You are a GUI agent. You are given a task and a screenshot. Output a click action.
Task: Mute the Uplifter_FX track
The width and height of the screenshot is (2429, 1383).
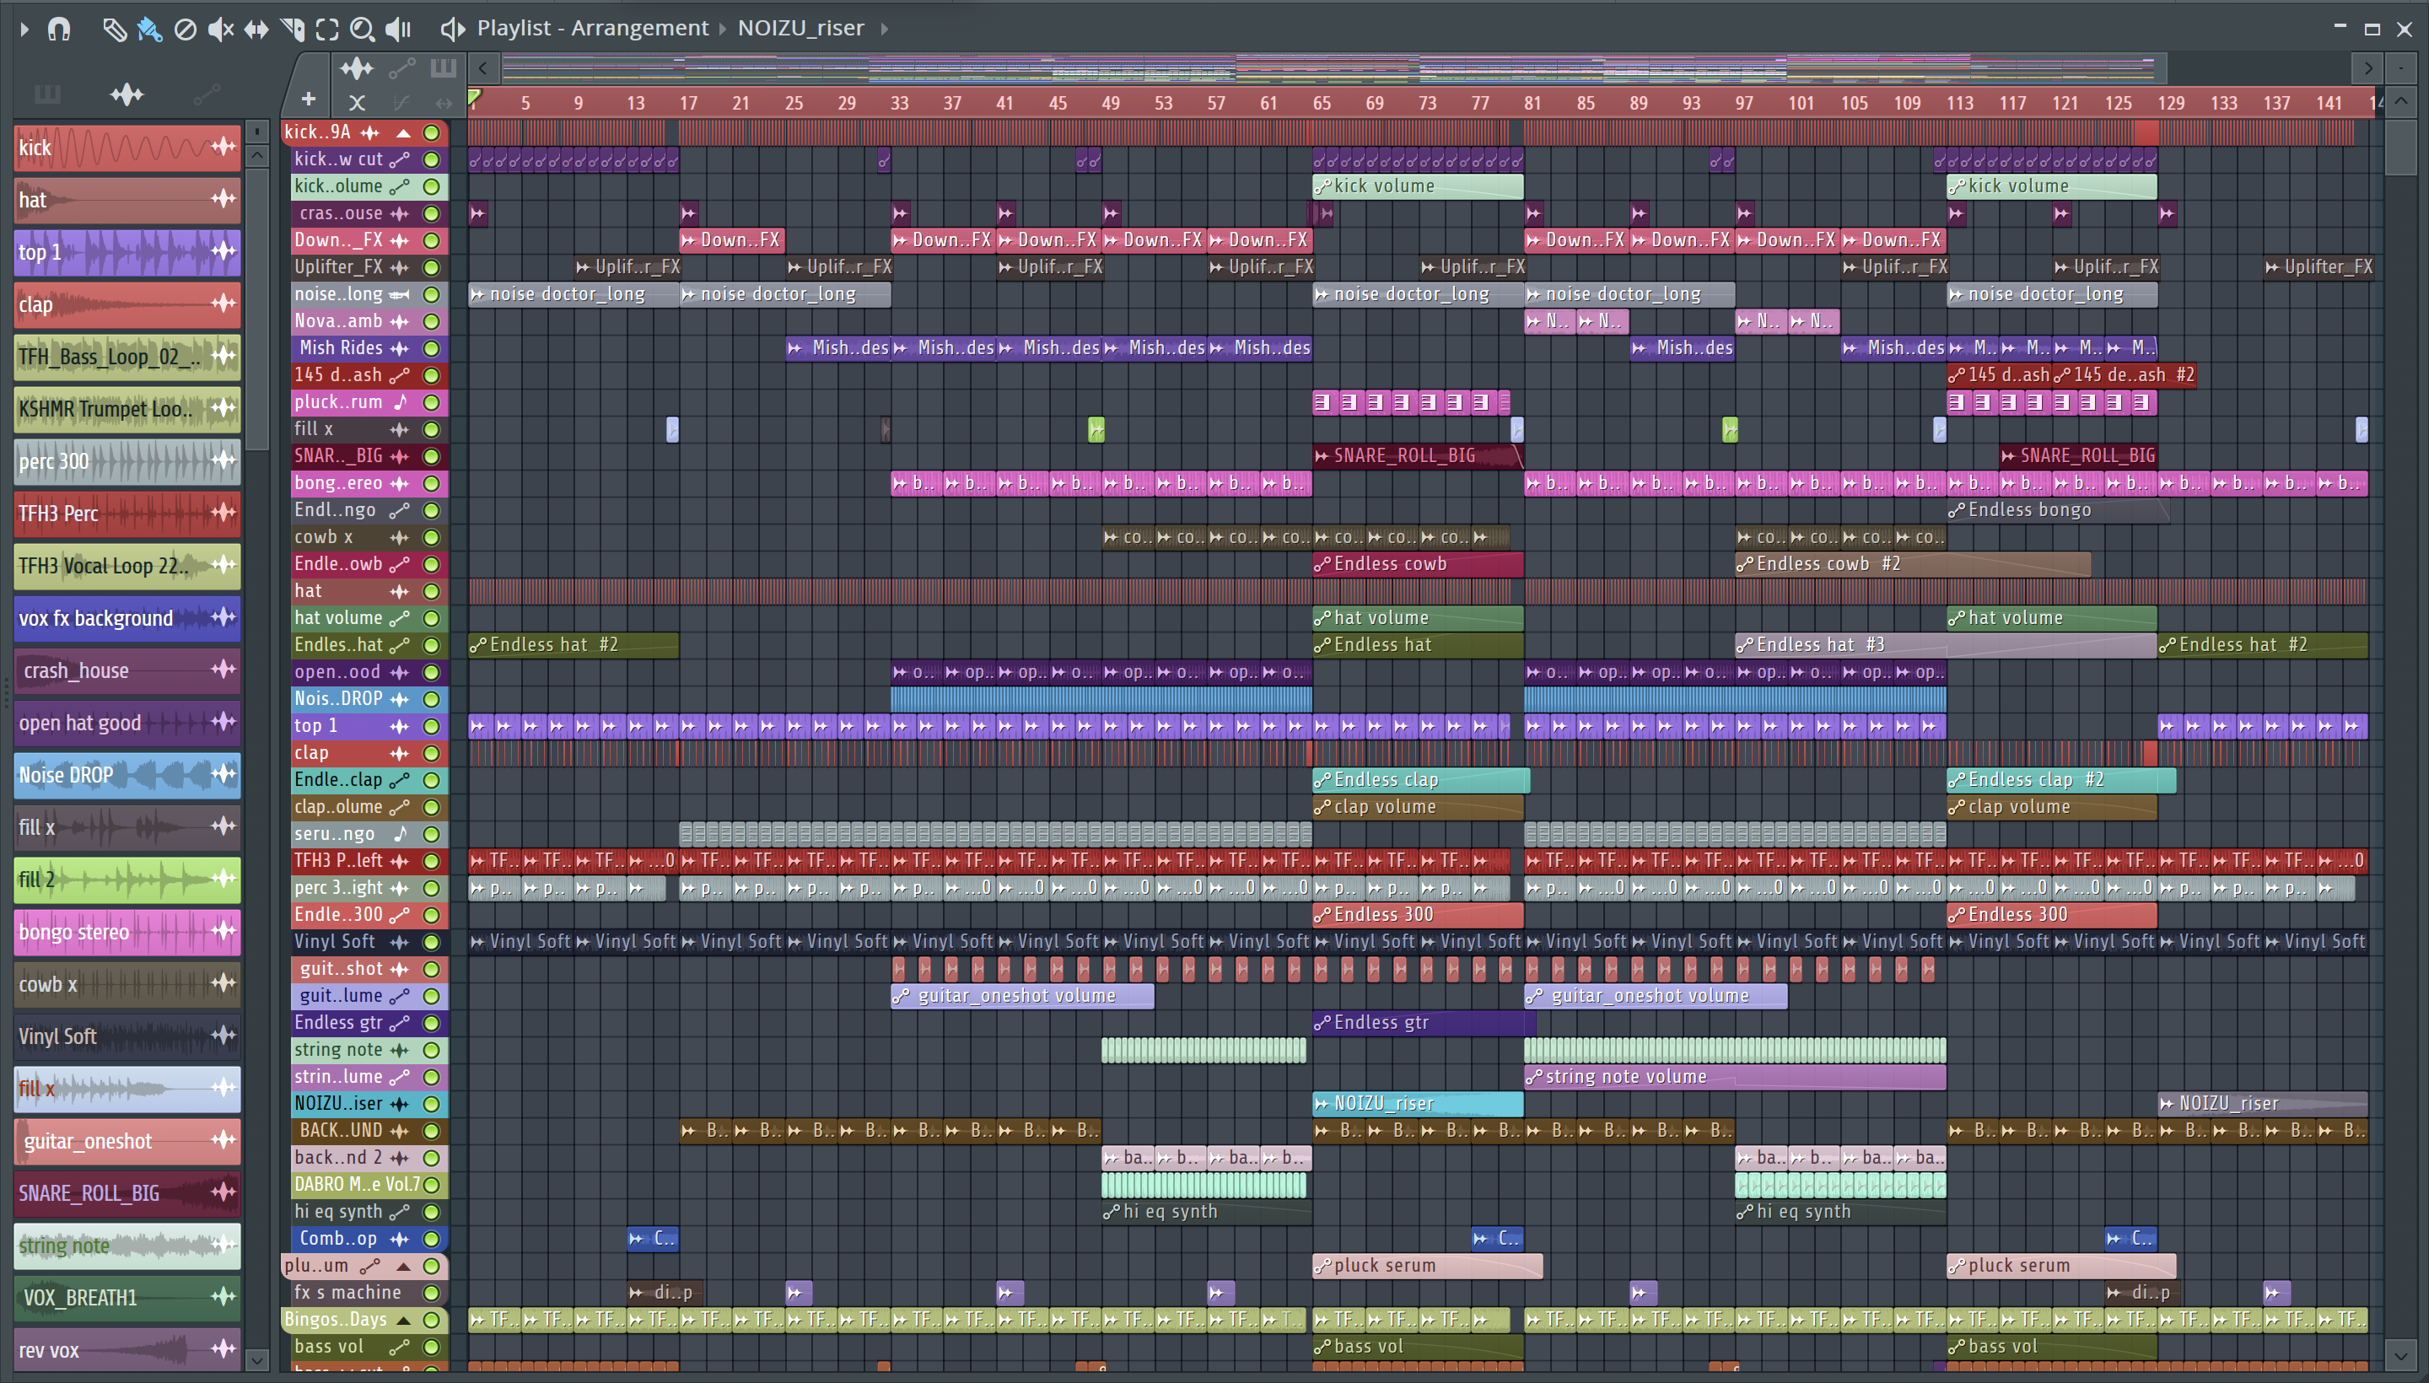[x=431, y=268]
